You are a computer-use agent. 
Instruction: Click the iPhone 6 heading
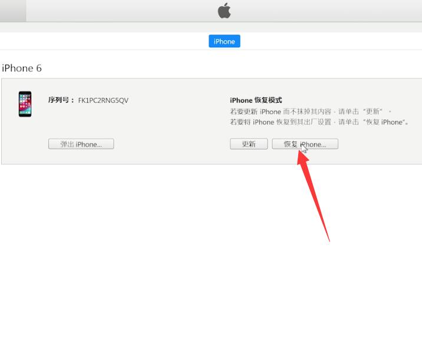point(22,68)
